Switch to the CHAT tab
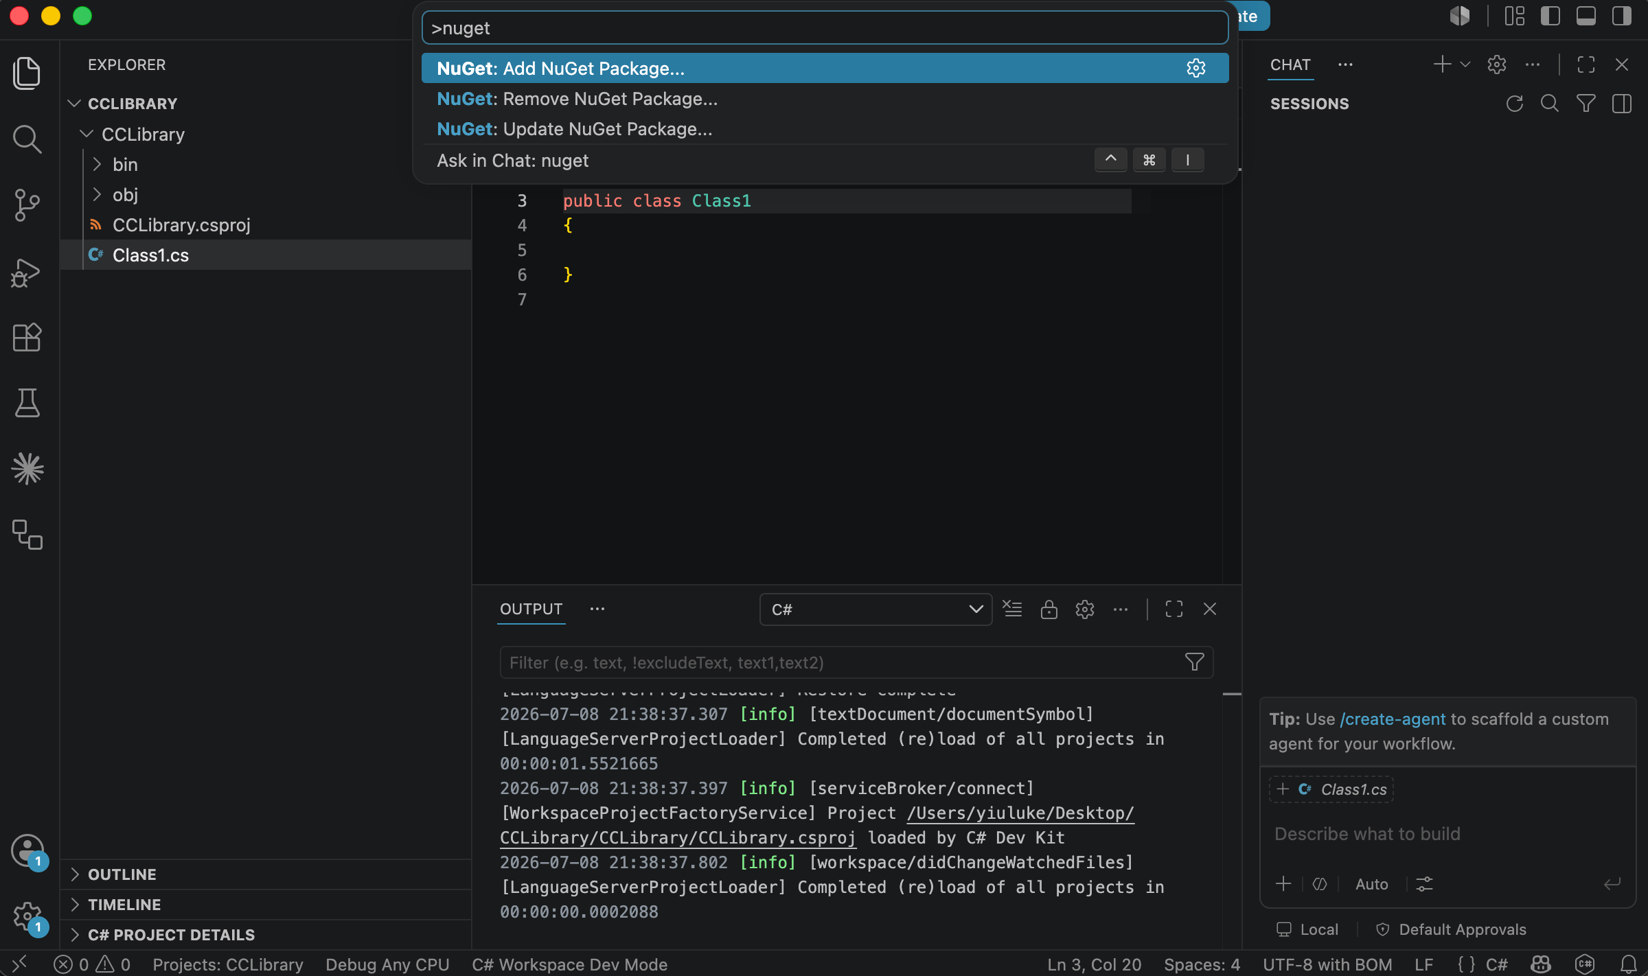The width and height of the screenshot is (1648, 976). pyautogui.click(x=1290, y=65)
